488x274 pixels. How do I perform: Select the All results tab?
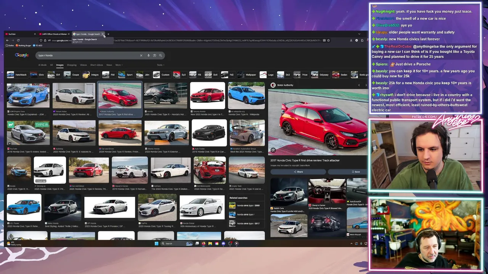pyautogui.click(x=51, y=65)
